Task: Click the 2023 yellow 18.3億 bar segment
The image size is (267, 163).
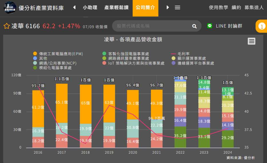Action: (x=204, y=102)
